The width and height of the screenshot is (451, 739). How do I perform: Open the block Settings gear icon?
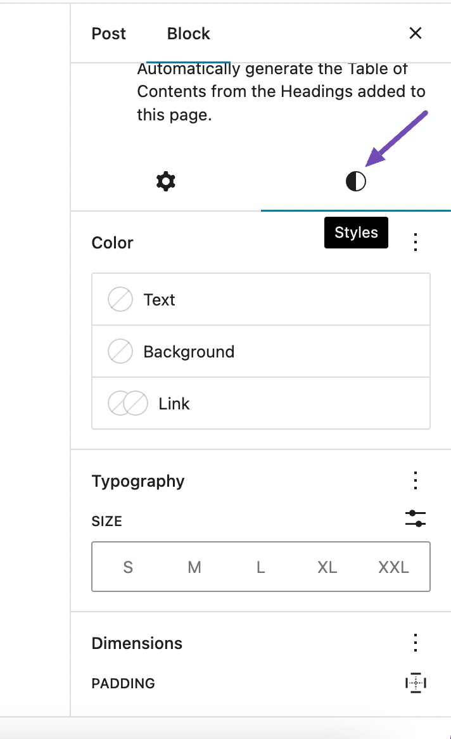[165, 181]
